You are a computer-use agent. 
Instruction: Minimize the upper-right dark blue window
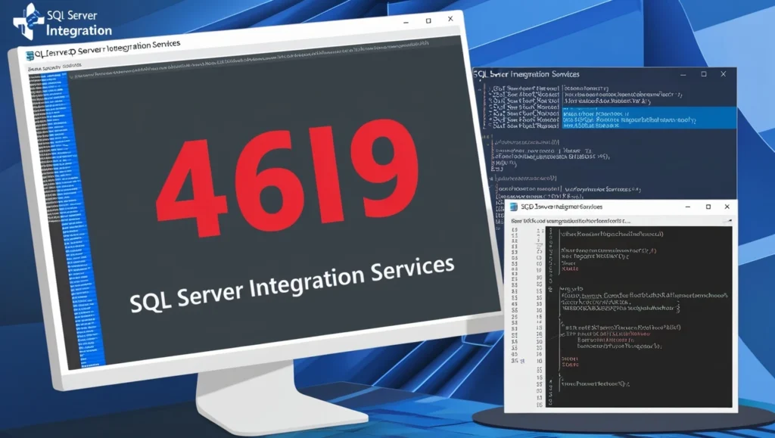pyautogui.click(x=683, y=75)
